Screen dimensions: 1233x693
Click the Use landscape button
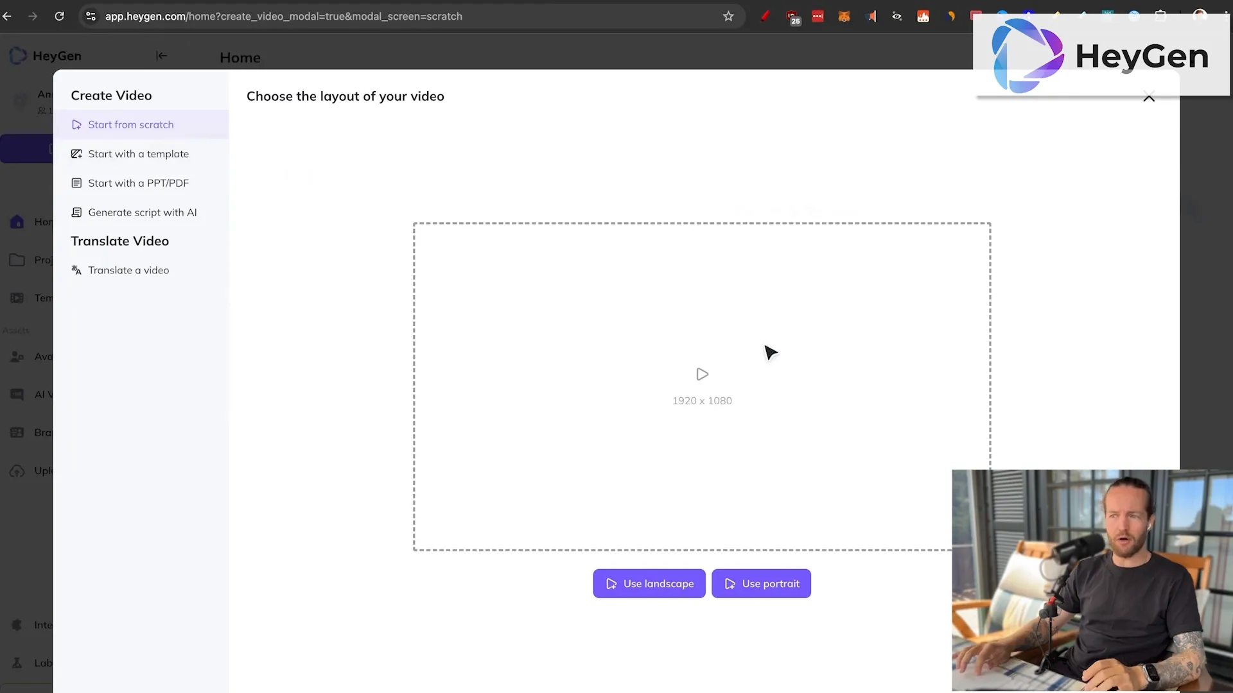coord(649,583)
